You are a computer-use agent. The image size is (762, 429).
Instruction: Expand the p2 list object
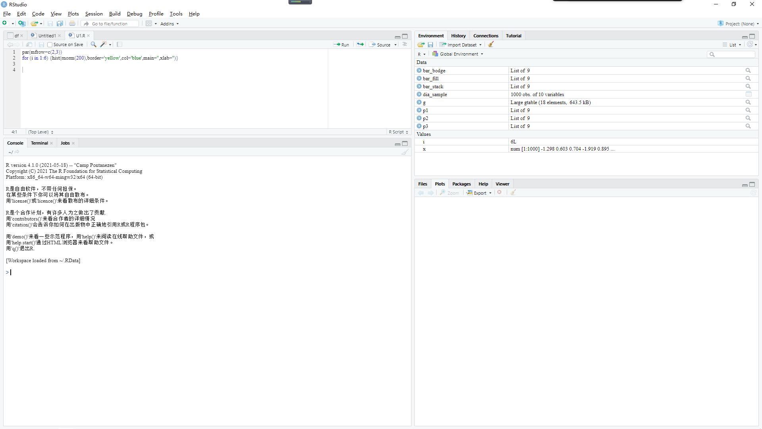tap(419, 118)
